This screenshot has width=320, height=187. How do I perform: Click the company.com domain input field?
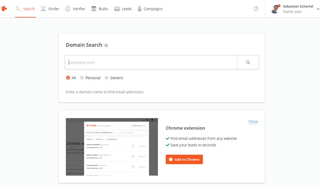coord(151,62)
